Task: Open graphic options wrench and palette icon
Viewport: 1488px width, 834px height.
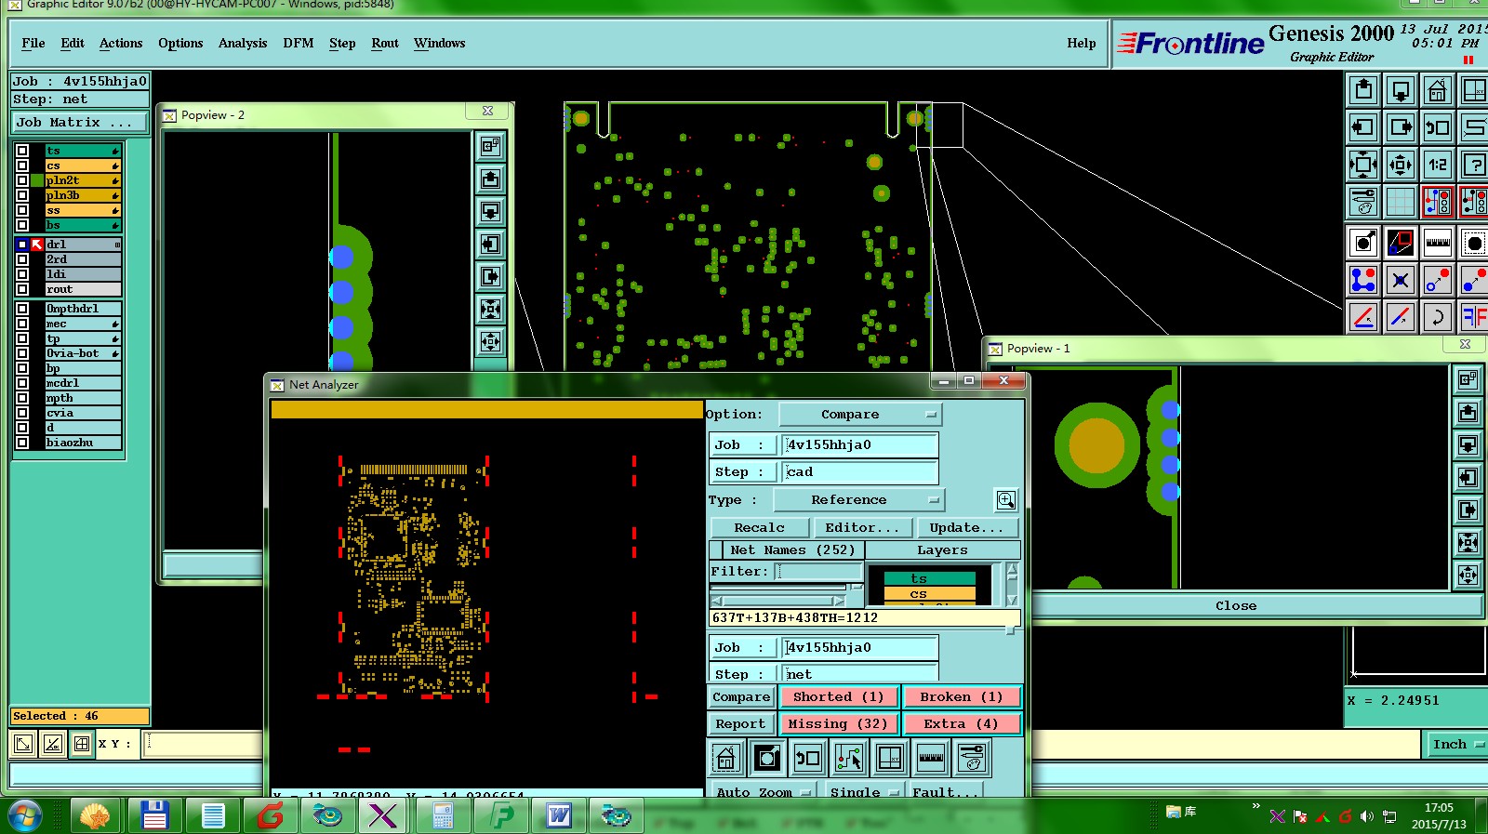Action: click(1363, 201)
